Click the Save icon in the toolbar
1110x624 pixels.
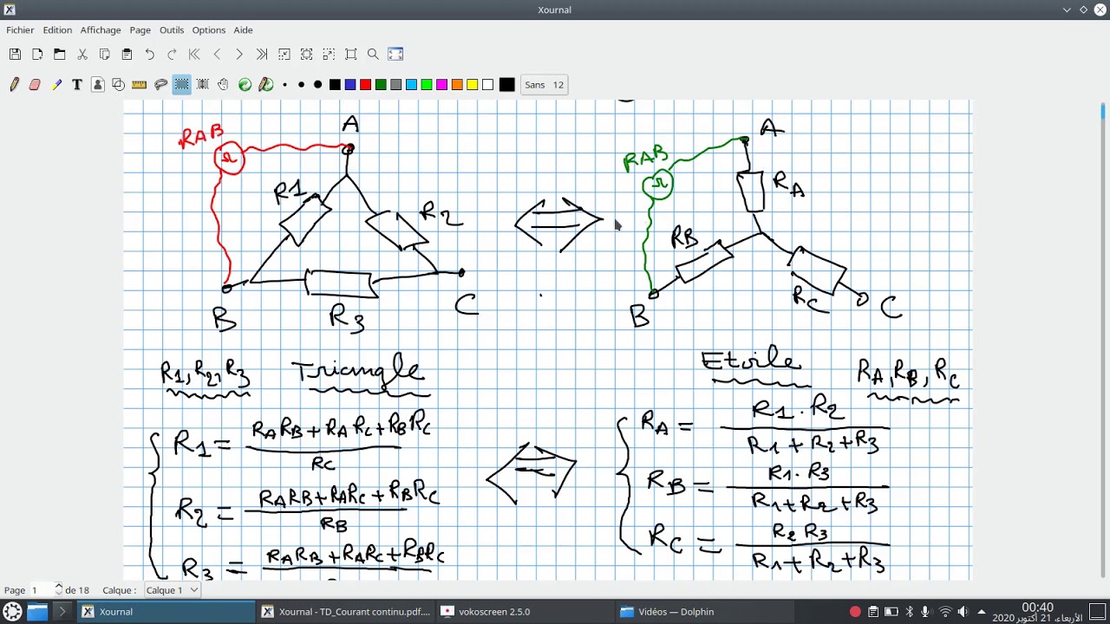(15, 54)
